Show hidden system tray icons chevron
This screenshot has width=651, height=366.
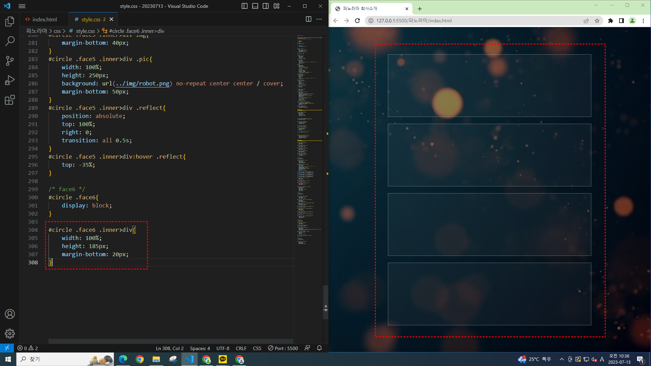coord(561,359)
